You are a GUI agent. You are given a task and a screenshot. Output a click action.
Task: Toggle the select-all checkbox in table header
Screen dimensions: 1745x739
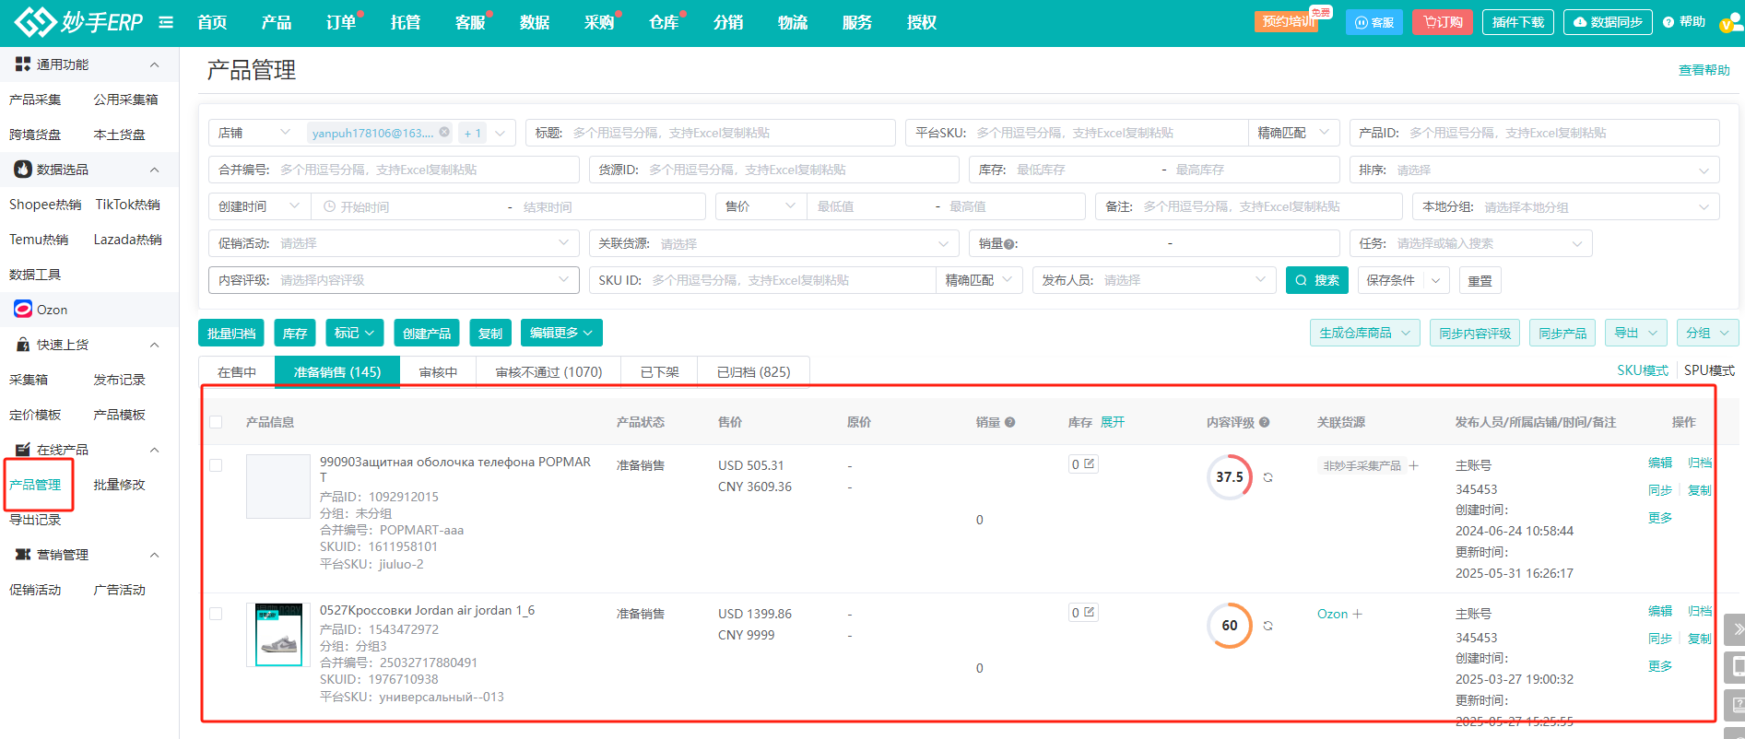pyautogui.click(x=216, y=422)
